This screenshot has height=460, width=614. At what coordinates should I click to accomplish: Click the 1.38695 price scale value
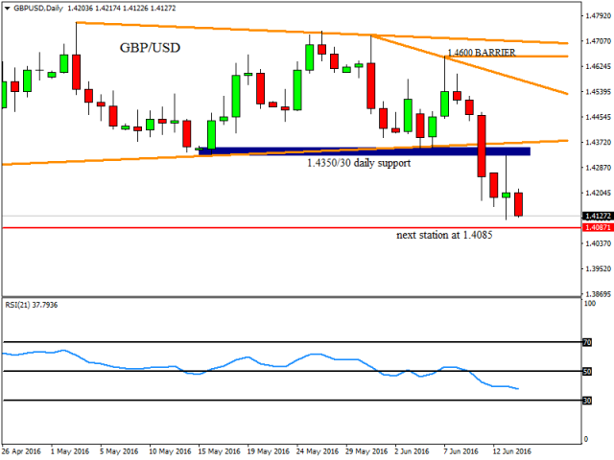click(598, 294)
